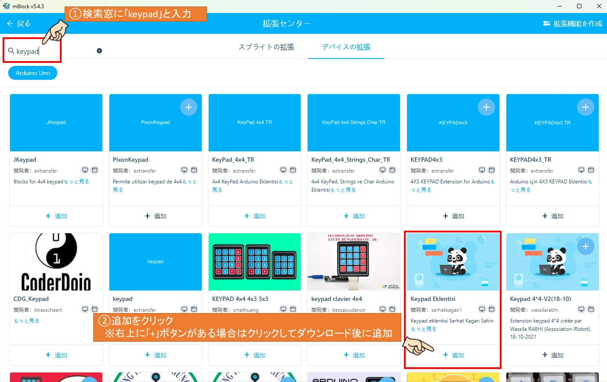Switch to デバイスの拡張 tab
This screenshot has height=382, width=607.
(346, 47)
